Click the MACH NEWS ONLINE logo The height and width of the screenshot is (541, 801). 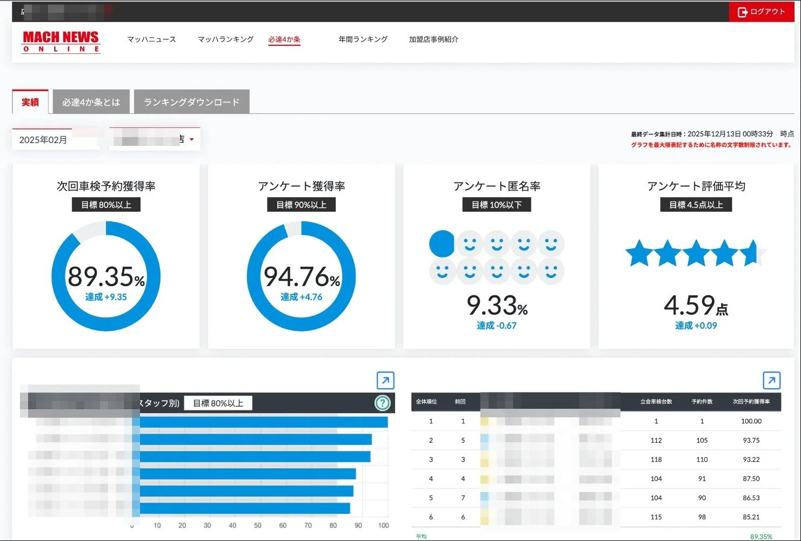point(61,42)
